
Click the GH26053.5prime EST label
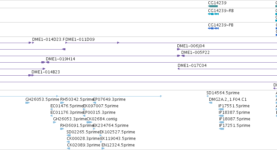click(42, 99)
